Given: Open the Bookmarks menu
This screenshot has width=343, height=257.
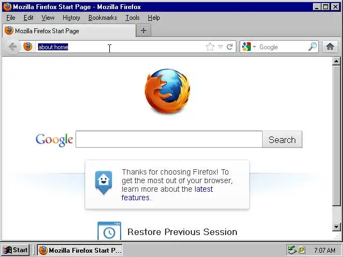Looking at the screenshot, I should click(x=102, y=18).
